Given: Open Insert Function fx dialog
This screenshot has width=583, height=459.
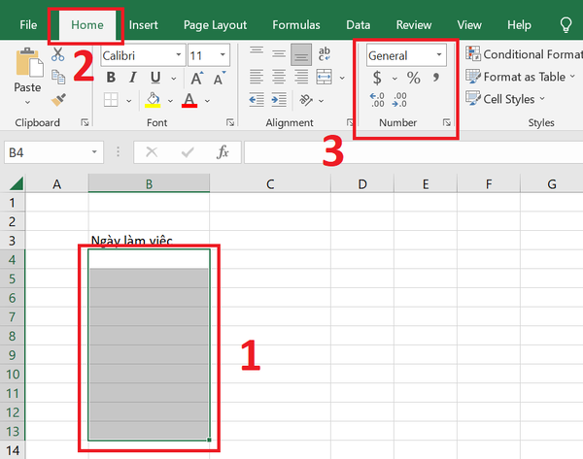Looking at the screenshot, I should coord(223,152).
